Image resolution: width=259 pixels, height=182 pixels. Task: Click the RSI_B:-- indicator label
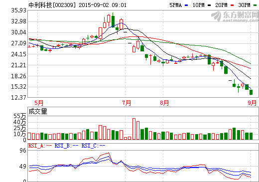coord(66,146)
